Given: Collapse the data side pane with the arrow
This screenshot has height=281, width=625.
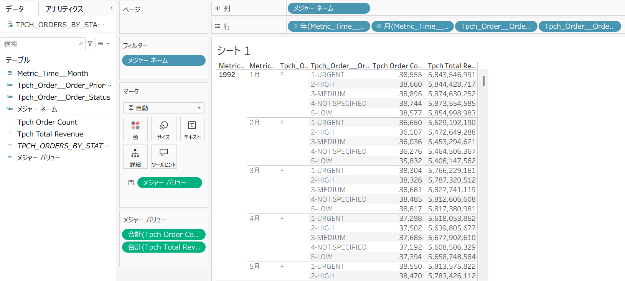Looking at the screenshot, I should [111, 8].
